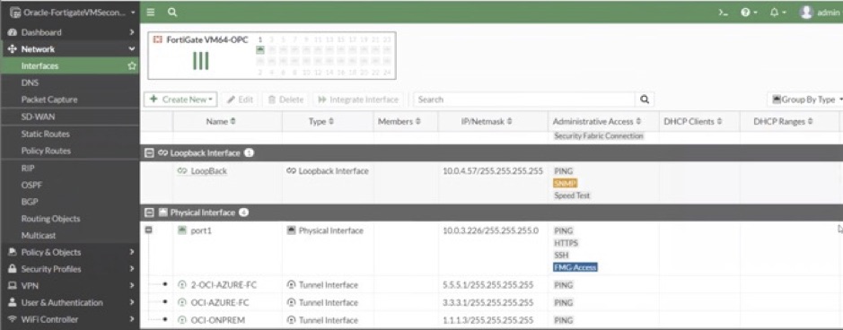Click the Delete button
Viewport: 843px width, 330px height.
(x=285, y=100)
